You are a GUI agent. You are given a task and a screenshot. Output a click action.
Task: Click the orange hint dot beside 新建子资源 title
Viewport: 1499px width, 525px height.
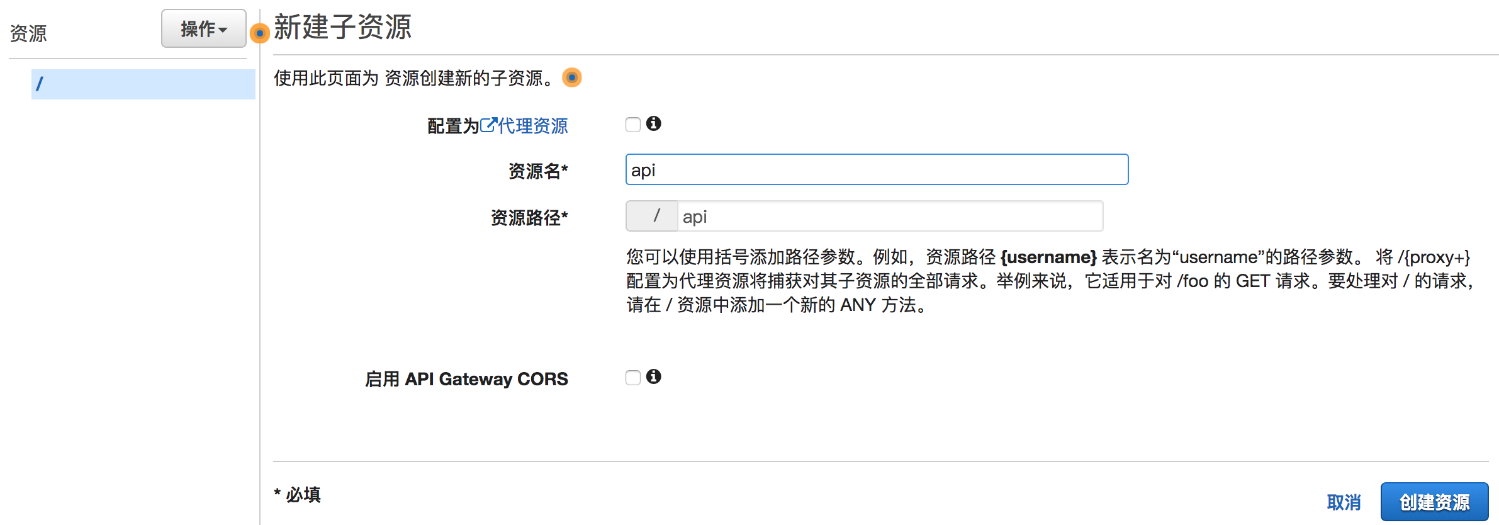[259, 33]
